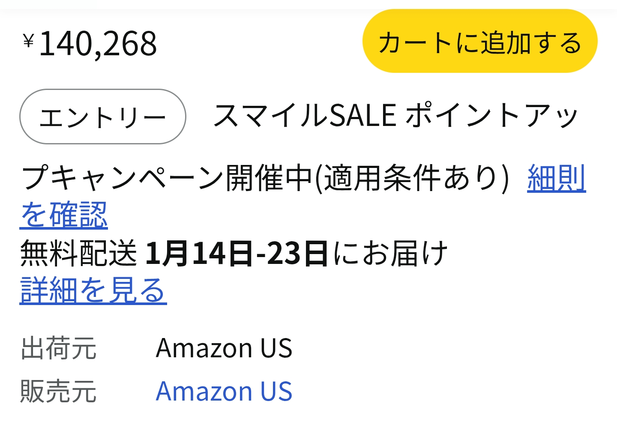Open the blue Amazon US seller link

(224, 391)
